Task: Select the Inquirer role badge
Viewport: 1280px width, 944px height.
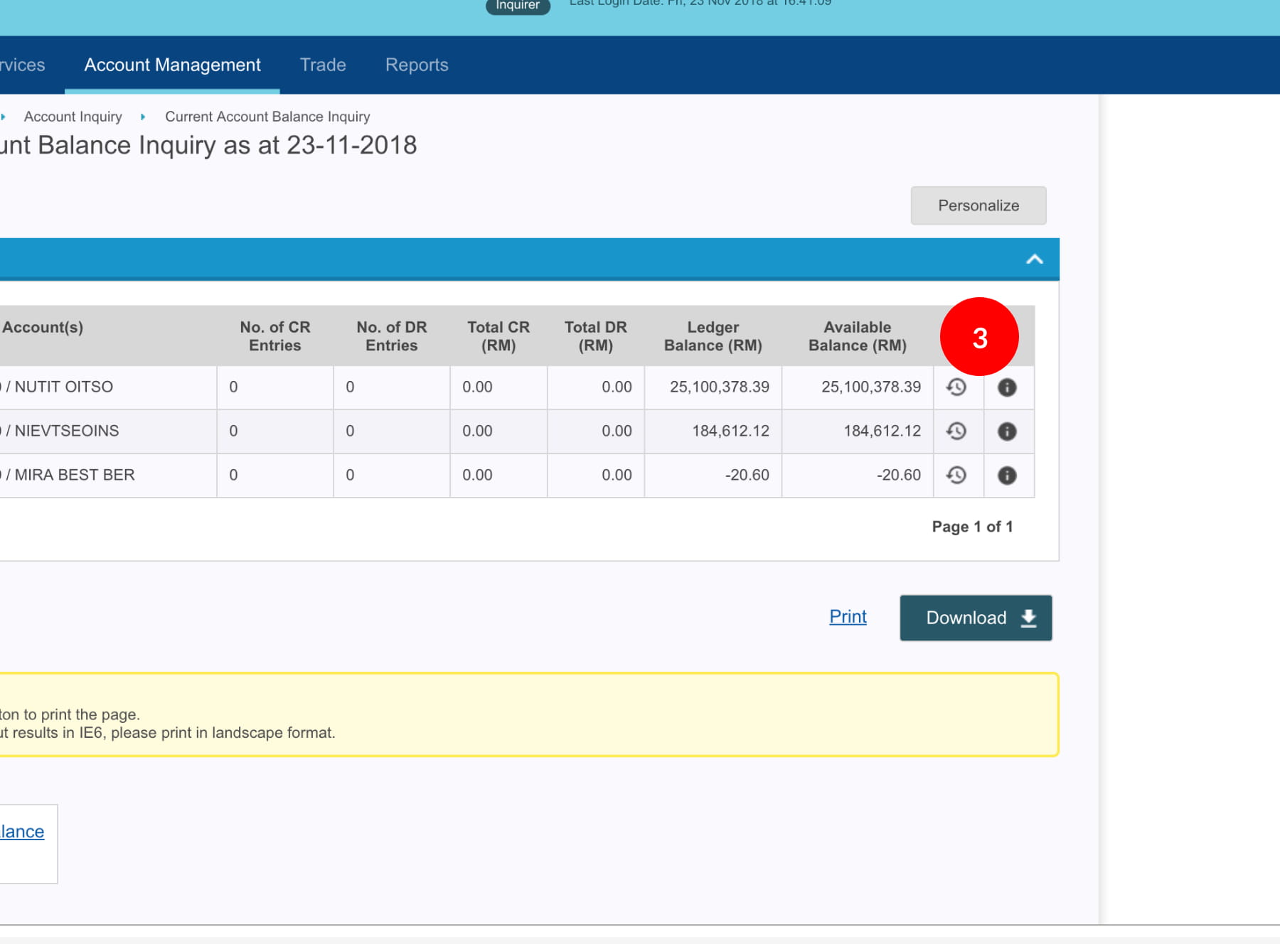Action: tap(517, 6)
